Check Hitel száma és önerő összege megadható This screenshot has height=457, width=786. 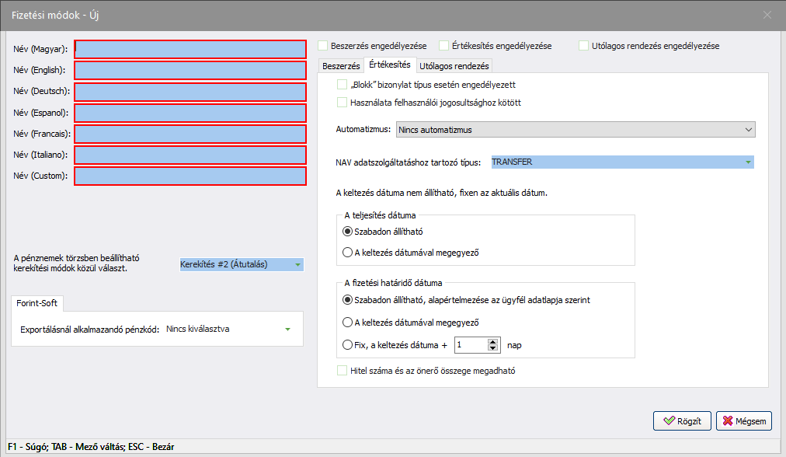tap(343, 371)
